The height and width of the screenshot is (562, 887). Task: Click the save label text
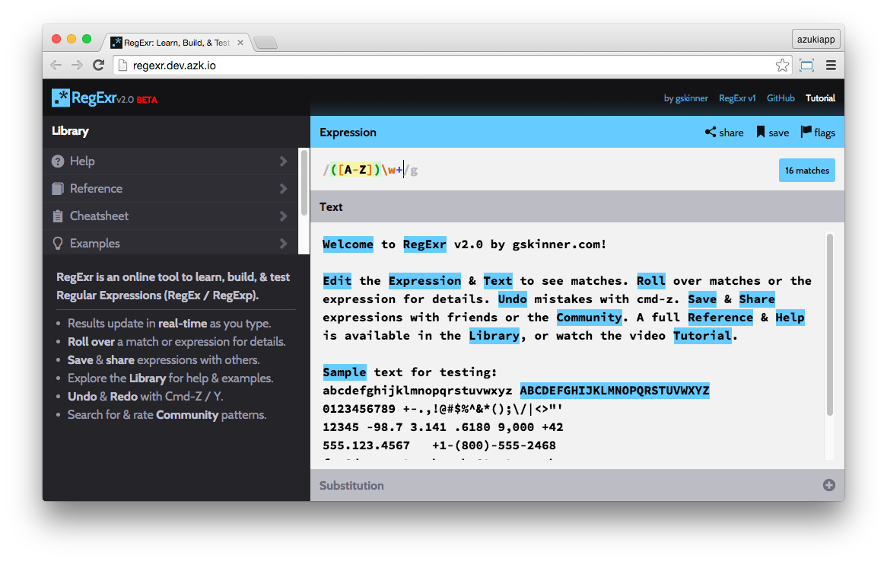pyautogui.click(x=779, y=133)
